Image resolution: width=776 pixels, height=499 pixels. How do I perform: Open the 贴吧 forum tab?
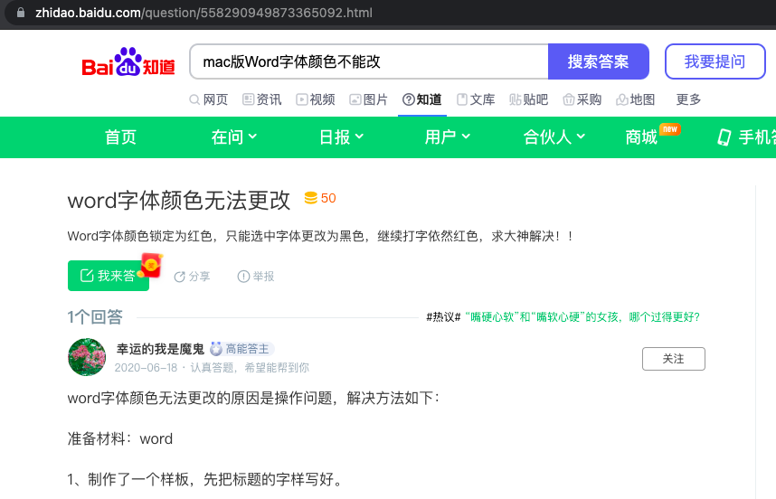point(528,99)
